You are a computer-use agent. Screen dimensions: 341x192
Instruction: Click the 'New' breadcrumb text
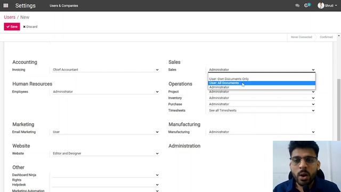tap(25, 17)
